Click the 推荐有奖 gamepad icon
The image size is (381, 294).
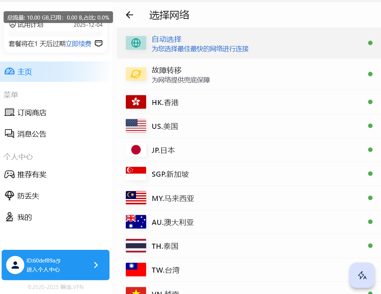coord(9,174)
